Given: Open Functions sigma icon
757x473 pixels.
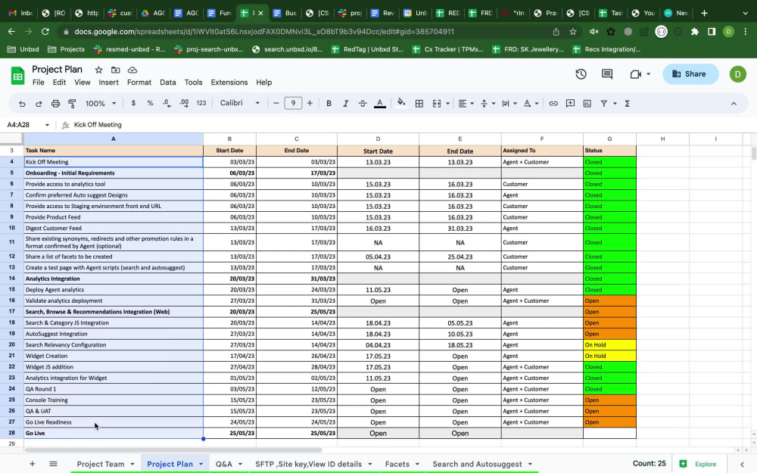Looking at the screenshot, I should pos(627,103).
